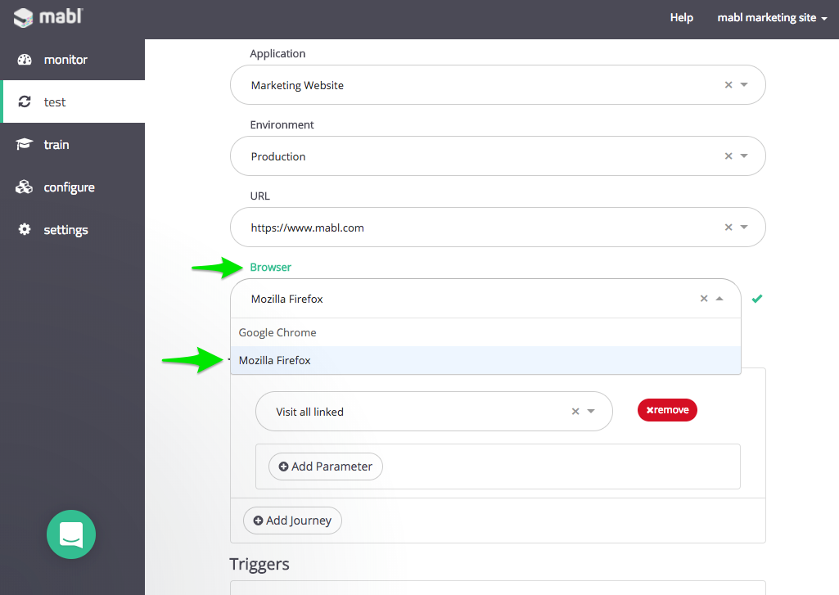Viewport: 839px width, 595px height.
Task: Click the Marketing Website application field
Action: tap(498, 84)
